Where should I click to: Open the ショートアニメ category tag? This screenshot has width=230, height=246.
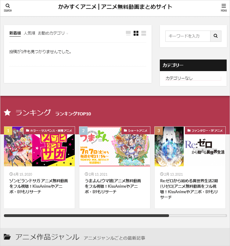click(136, 131)
